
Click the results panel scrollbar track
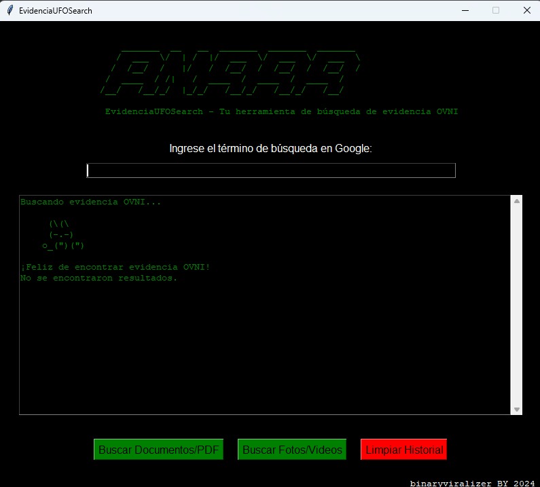pyautogui.click(x=517, y=306)
